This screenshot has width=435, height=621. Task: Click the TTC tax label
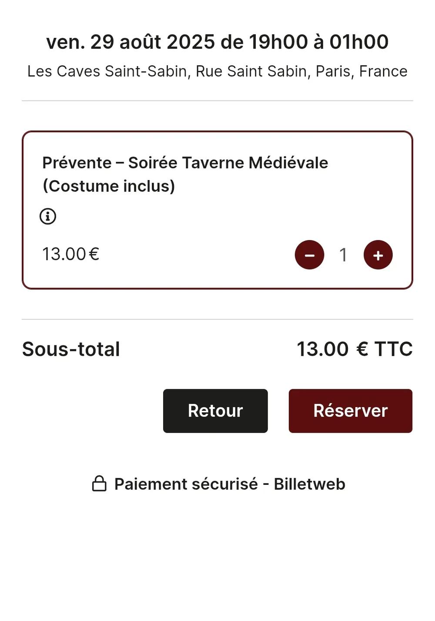(x=393, y=349)
